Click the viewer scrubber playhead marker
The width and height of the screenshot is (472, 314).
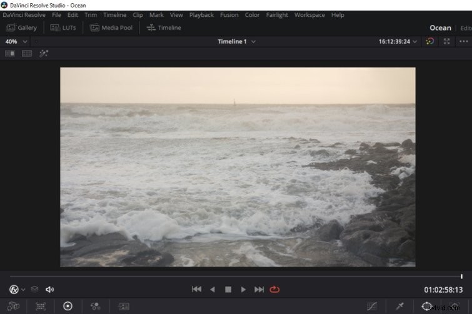461,276
